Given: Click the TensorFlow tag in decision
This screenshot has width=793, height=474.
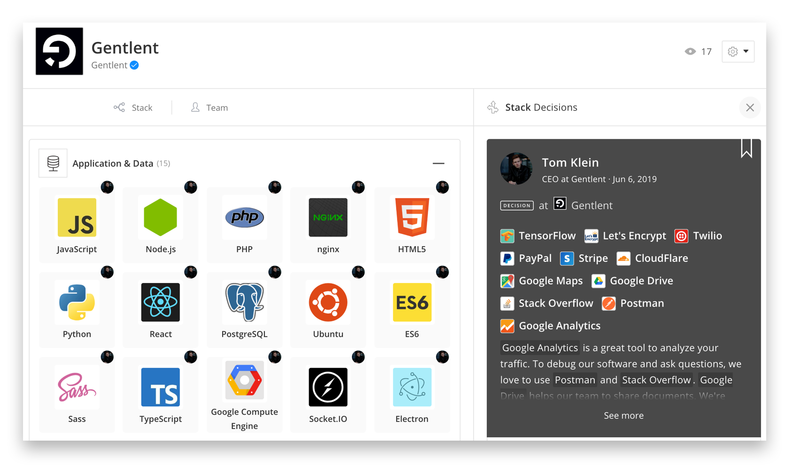Looking at the screenshot, I should 538,236.
